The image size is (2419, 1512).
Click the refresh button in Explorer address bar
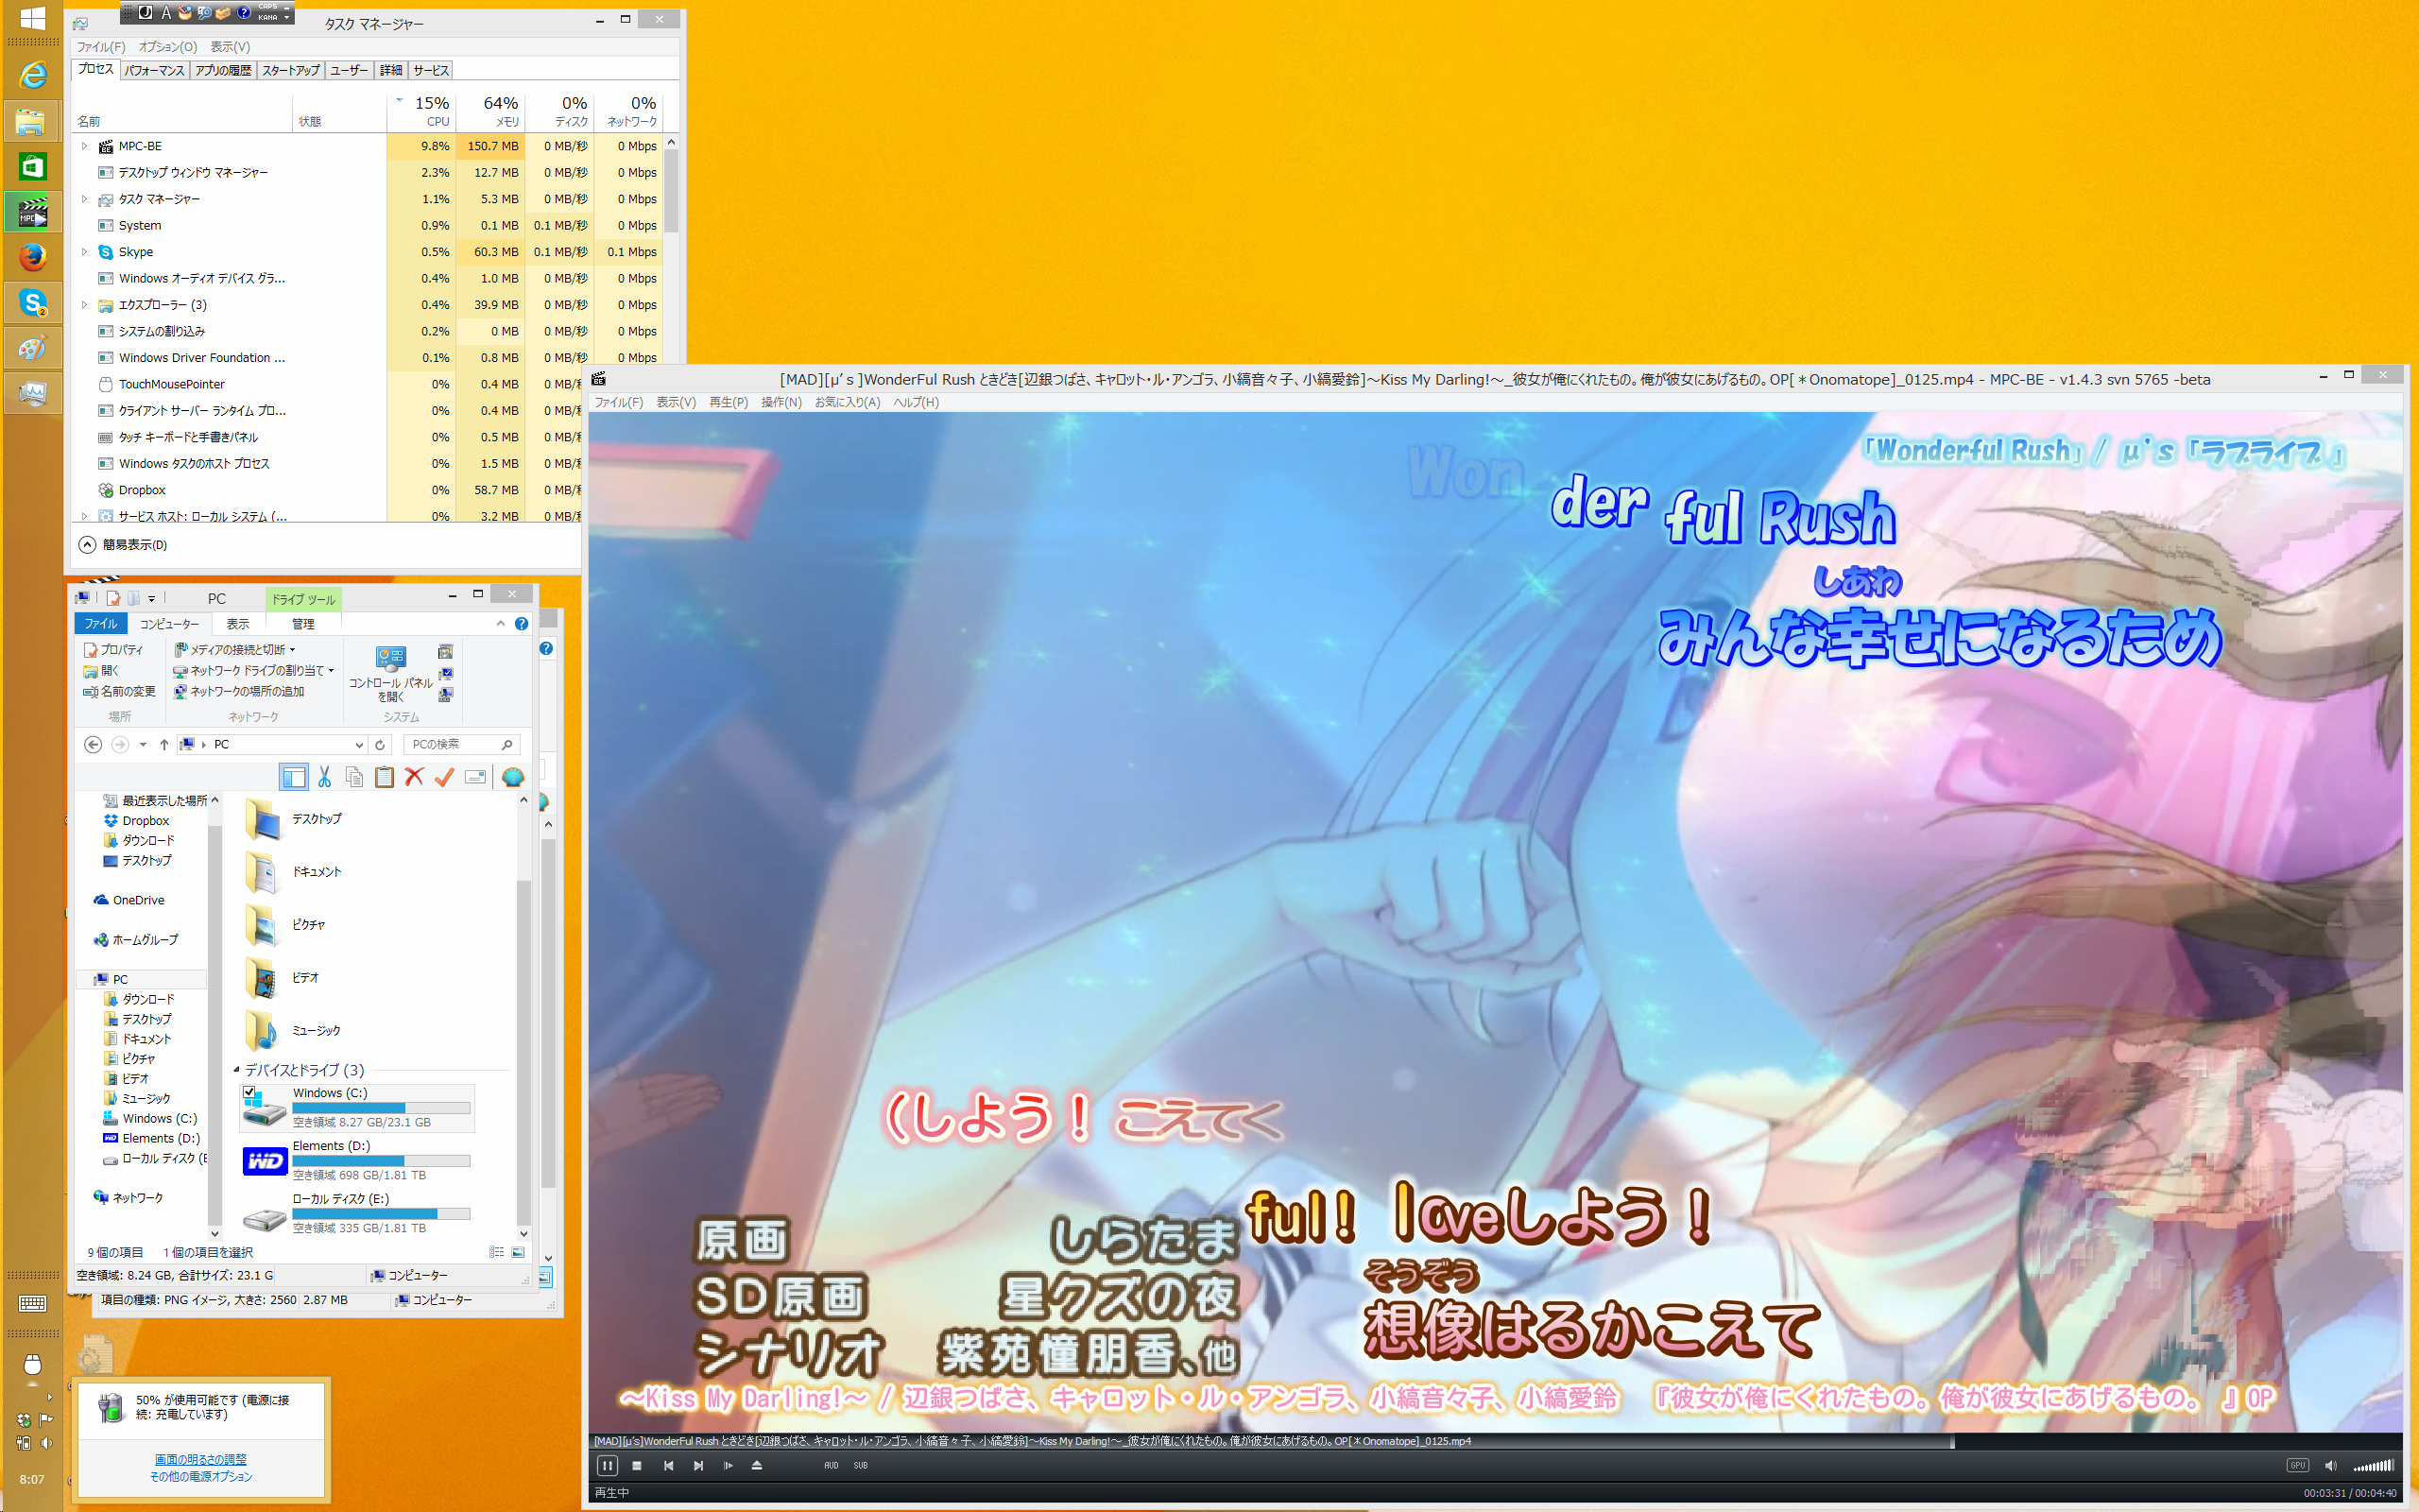(380, 744)
